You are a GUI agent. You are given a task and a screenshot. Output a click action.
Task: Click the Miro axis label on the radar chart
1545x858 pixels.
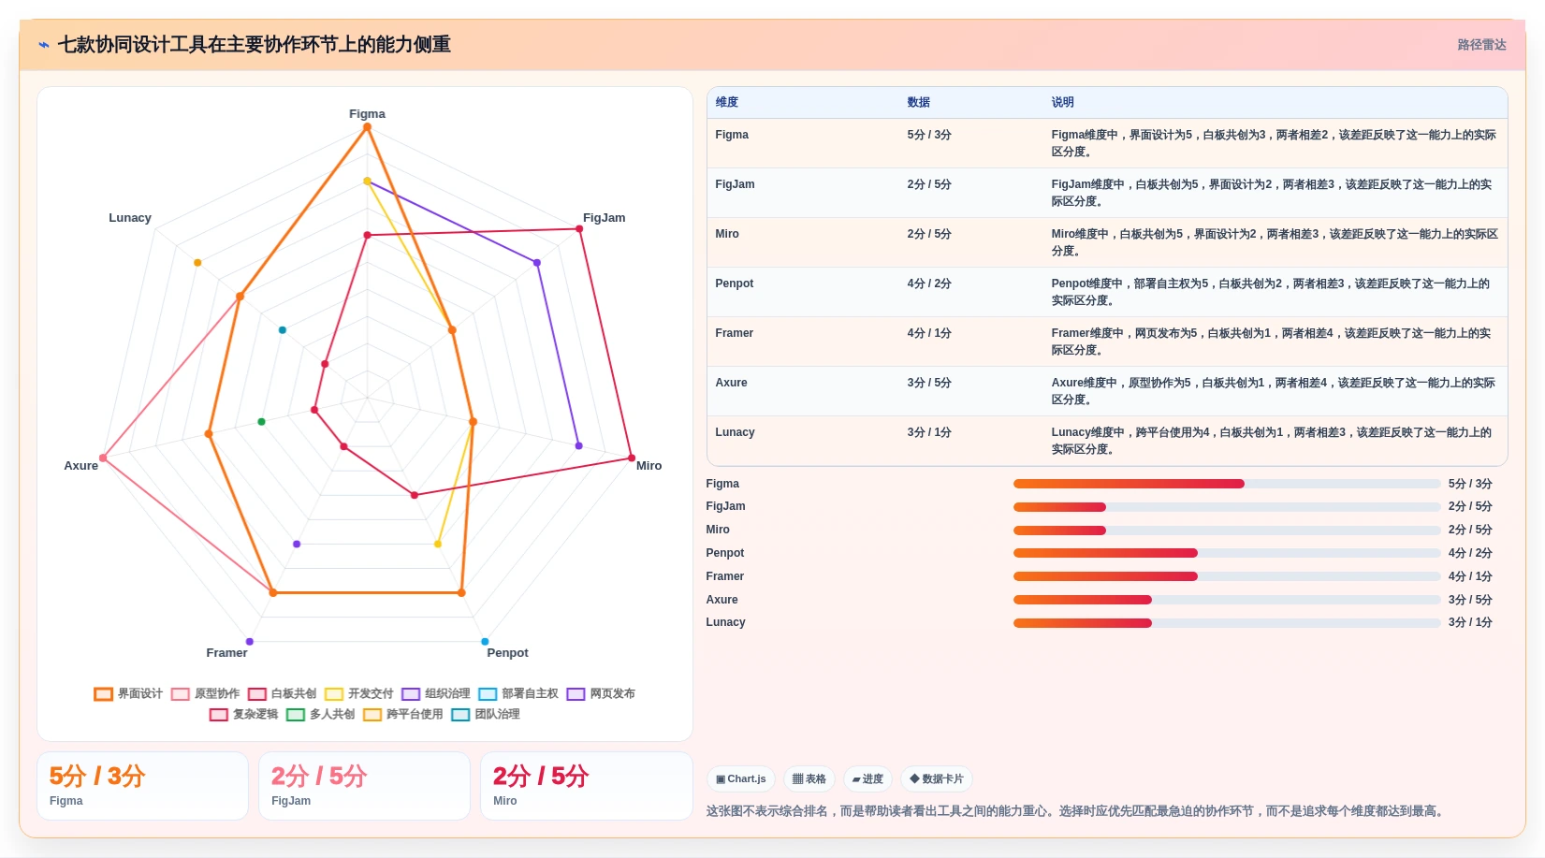649,466
